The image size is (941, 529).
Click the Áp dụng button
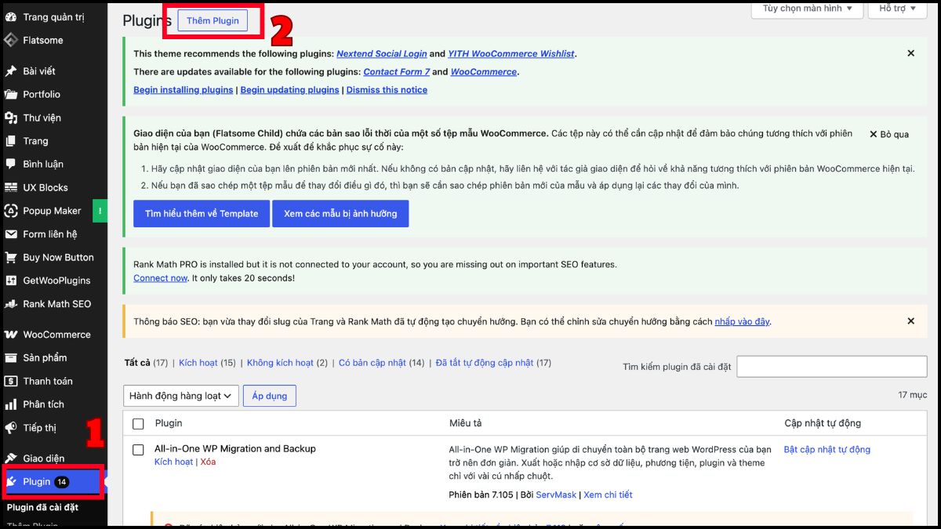click(x=269, y=396)
